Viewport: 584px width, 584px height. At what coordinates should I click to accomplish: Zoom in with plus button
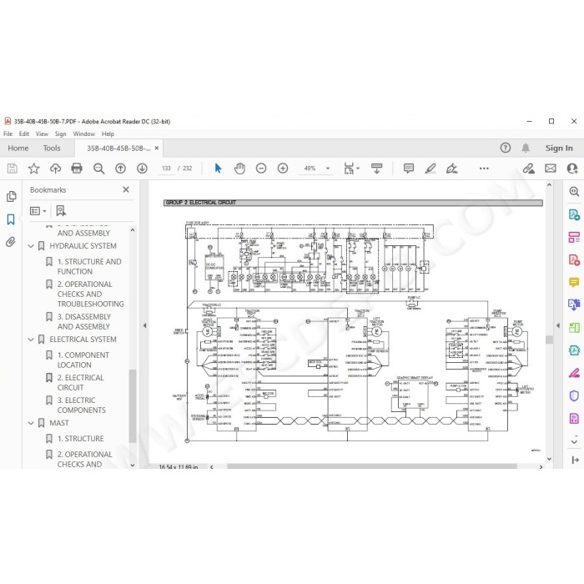click(x=283, y=169)
